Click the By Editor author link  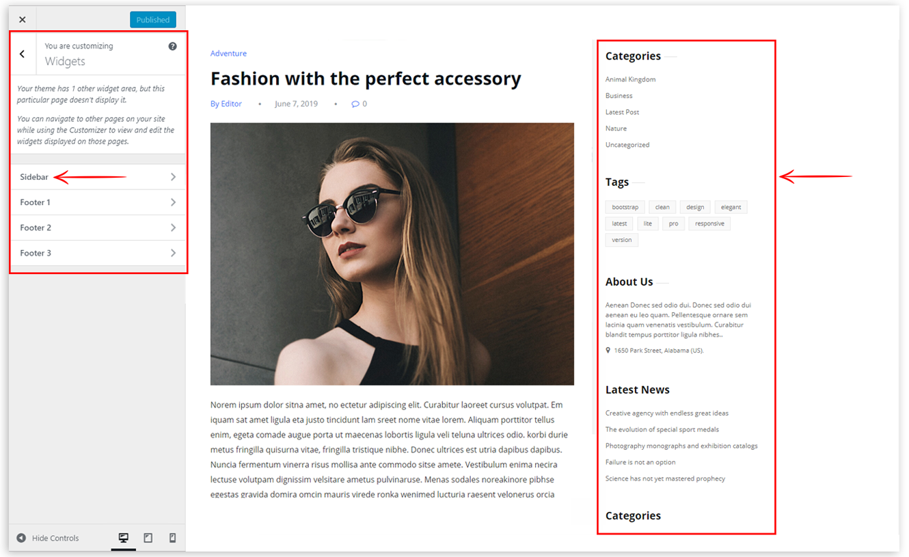tap(226, 104)
